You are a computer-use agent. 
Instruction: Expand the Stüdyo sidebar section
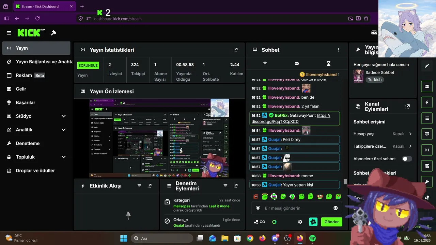63,116
